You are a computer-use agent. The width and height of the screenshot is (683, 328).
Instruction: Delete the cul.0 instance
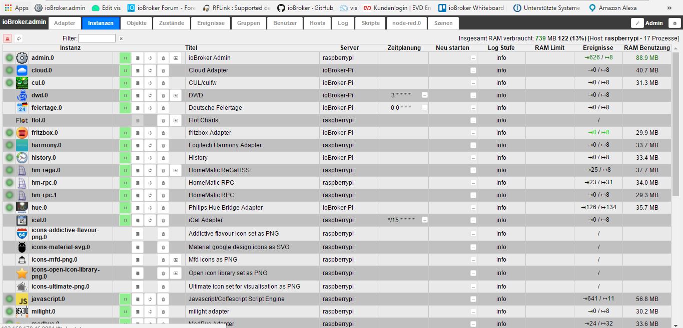(x=163, y=83)
